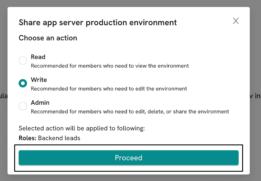Select the Read radio button

pos(23,60)
